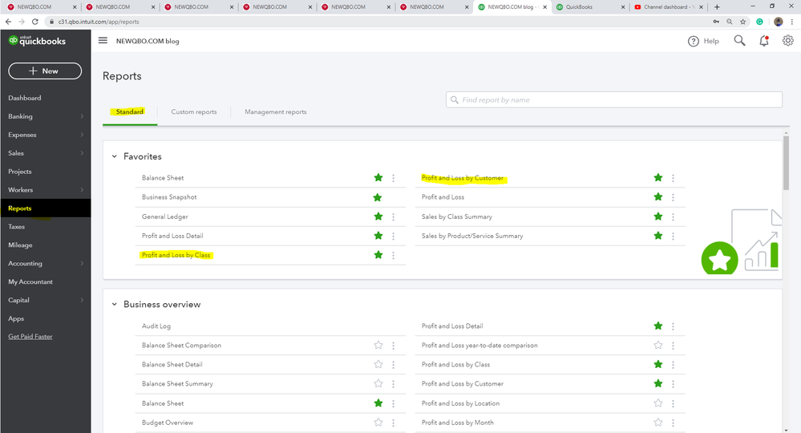This screenshot has height=433, width=801.
Task: Click the New button
Action: (x=45, y=71)
